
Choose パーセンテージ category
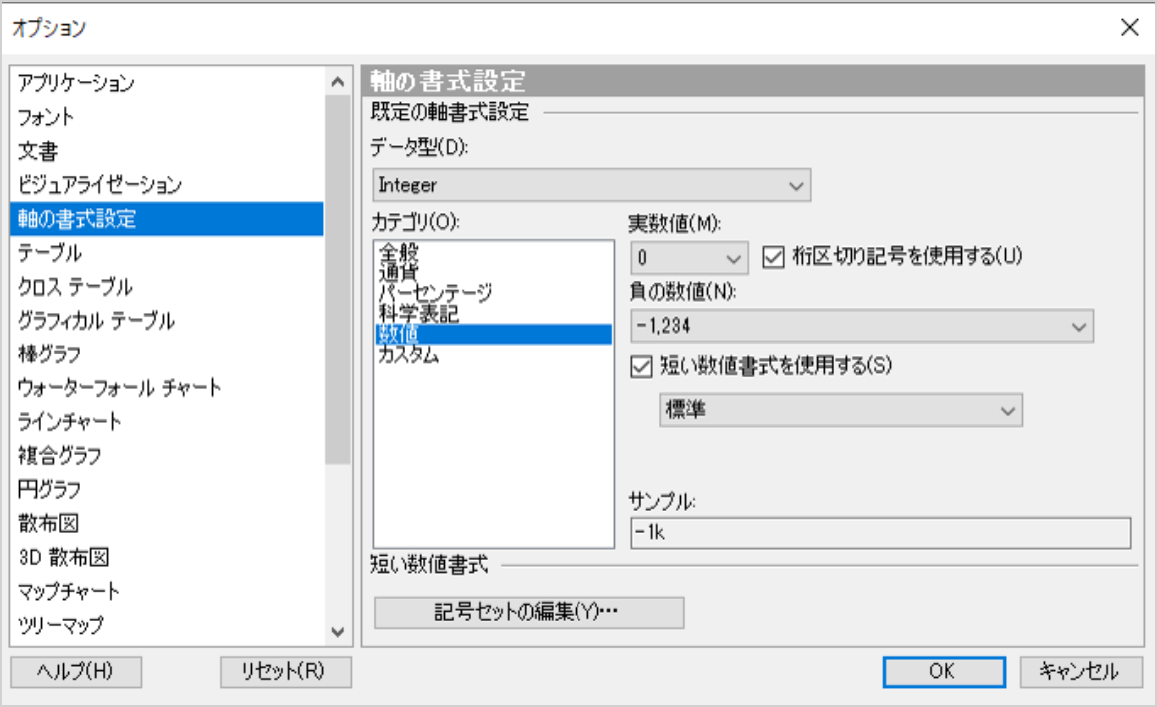tap(493, 292)
